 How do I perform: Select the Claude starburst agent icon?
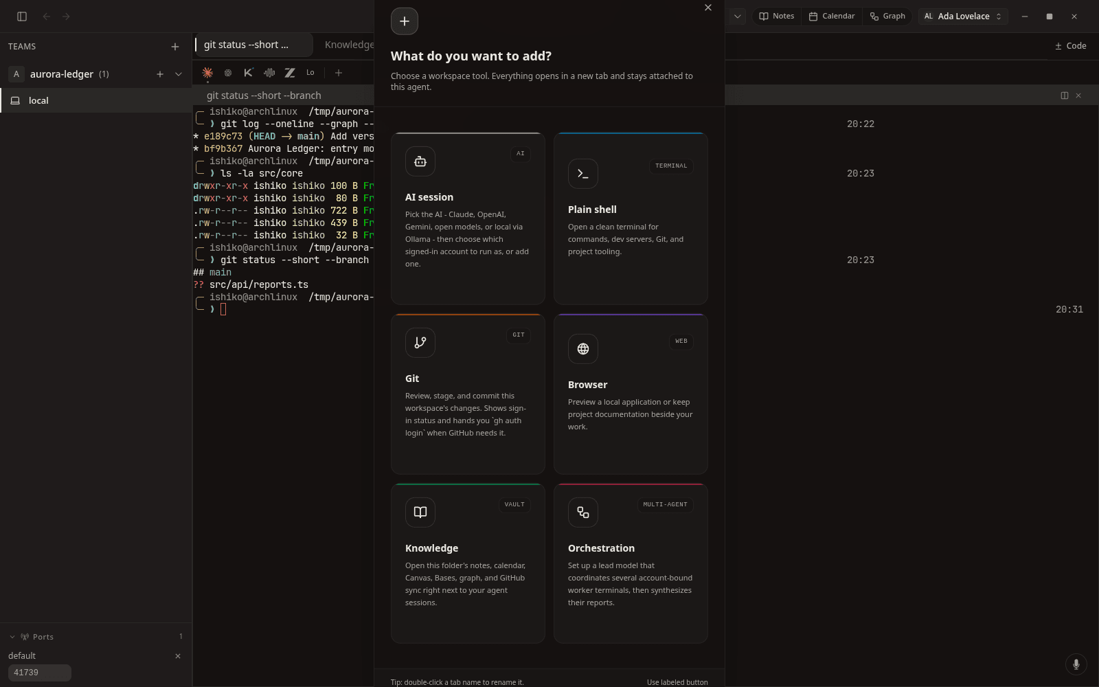point(207,73)
